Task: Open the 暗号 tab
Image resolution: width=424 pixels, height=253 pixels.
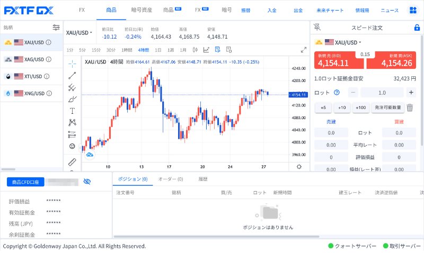Action: tap(227, 10)
